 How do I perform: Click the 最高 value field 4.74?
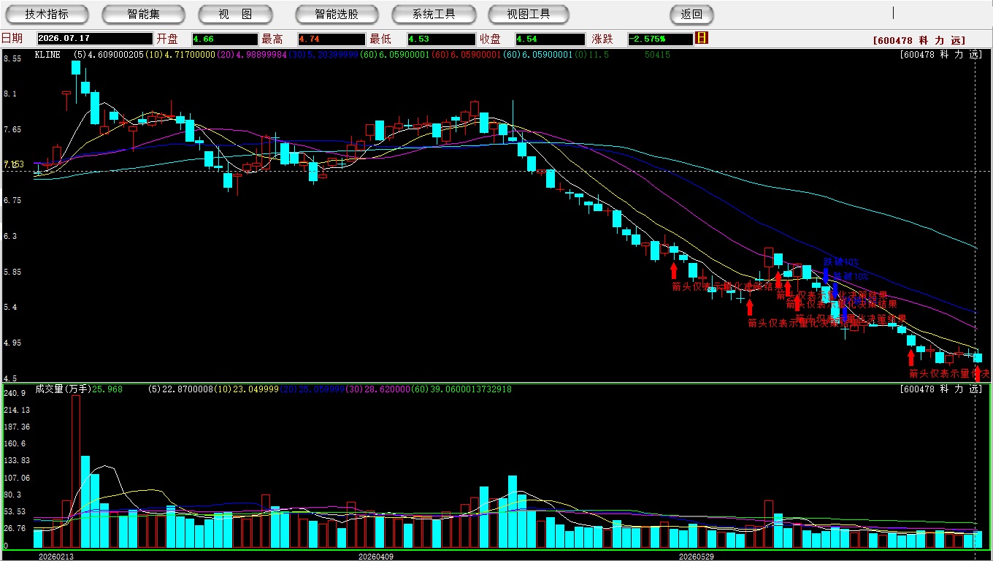click(331, 39)
